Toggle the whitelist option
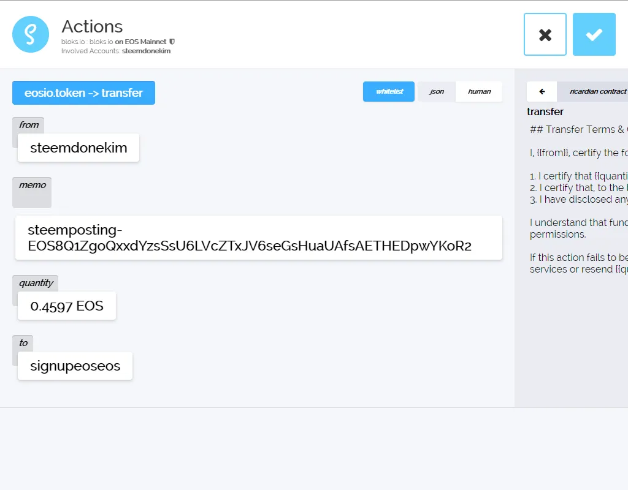 coord(388,92)
